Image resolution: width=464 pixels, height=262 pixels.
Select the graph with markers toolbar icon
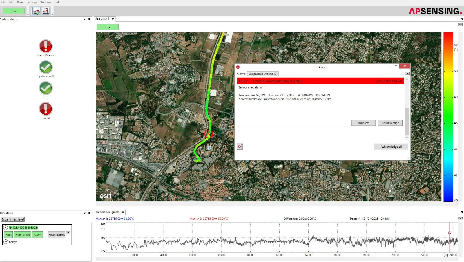46,11
